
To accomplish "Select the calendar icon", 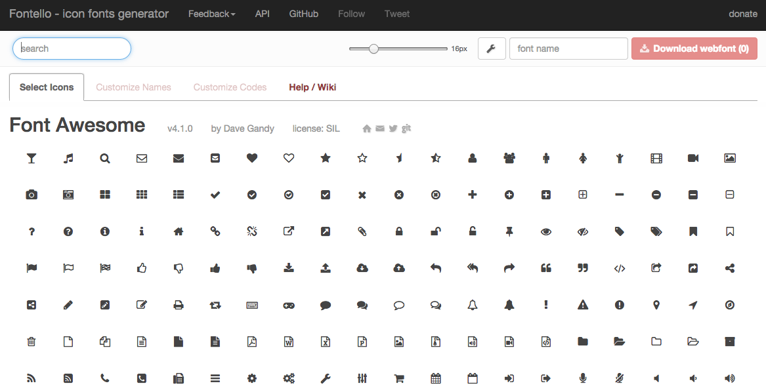I will (436, 378).
